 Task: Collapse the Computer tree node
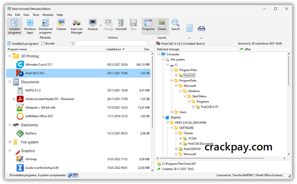pos(159,54)
